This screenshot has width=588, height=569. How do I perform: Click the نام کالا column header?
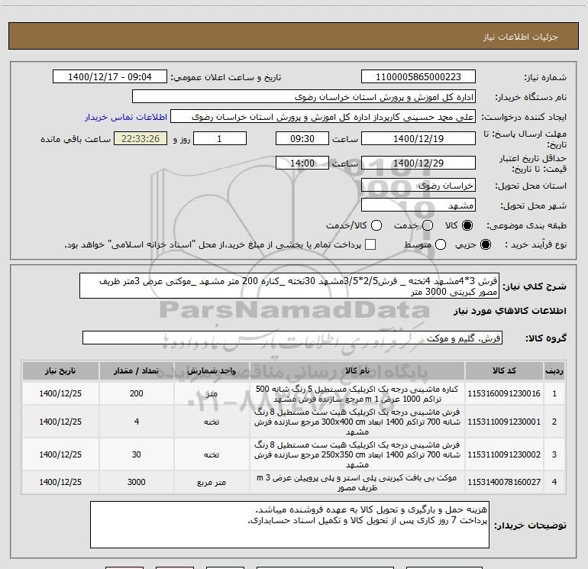click(x=357, y=370)
